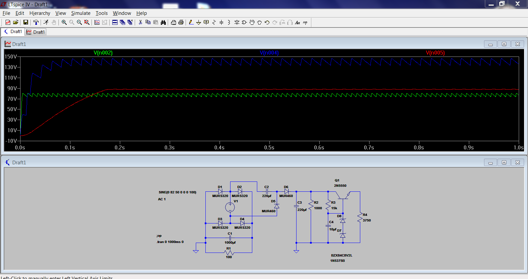Click the Find binoculars icon
The image size is (528, 279).
pos(163,22)
